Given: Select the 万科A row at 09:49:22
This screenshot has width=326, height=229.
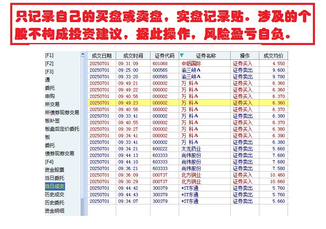Looking at the screenshot, I should click(188, 90).
